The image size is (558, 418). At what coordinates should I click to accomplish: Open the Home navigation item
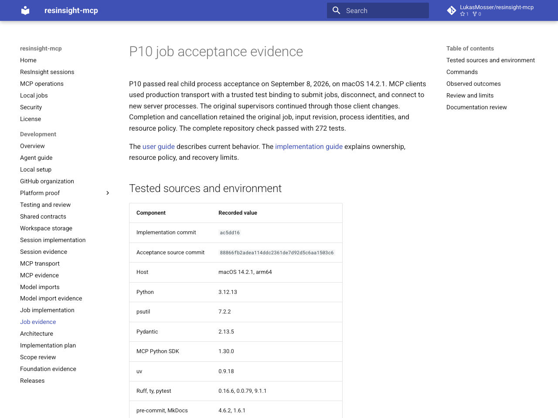(28, 60)
